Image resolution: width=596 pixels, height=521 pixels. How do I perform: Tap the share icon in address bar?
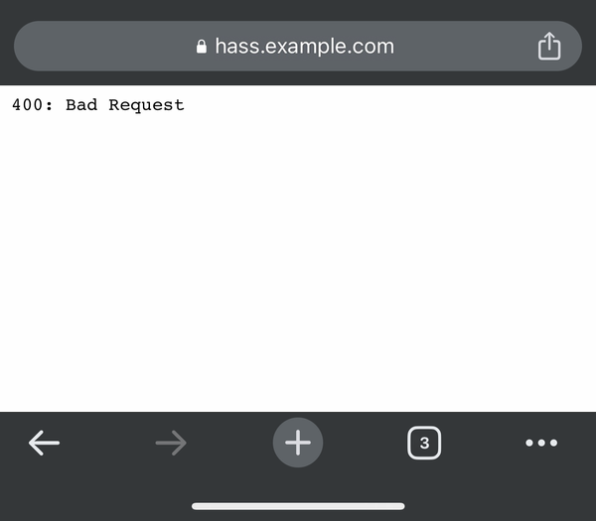(x=549, y=46)
